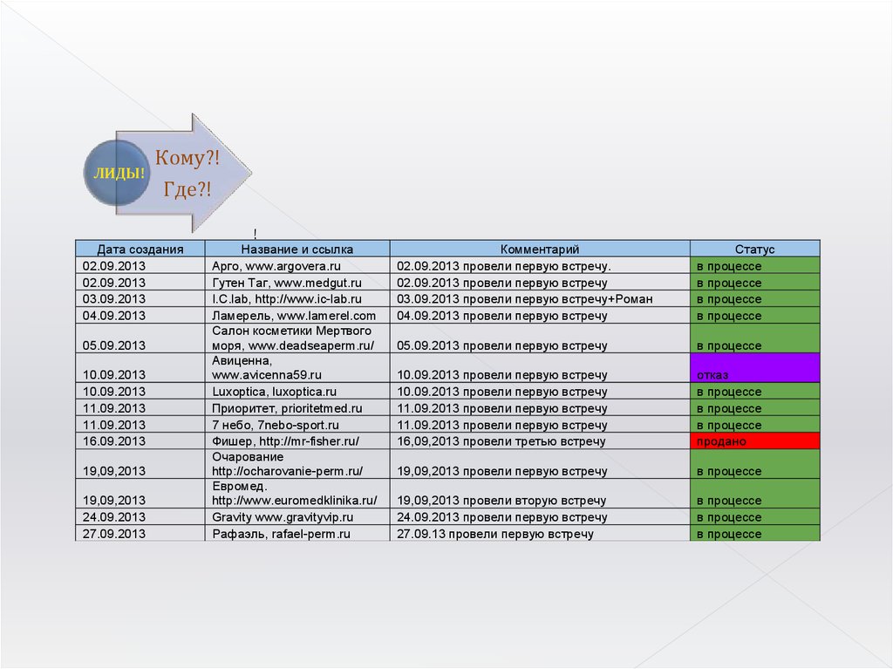Click the Арго, www.argovera.ru cell
This screenshot has height=669, width=893.
[297, 265]
